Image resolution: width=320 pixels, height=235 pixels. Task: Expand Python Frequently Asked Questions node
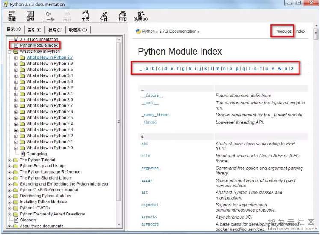tap(9, 214)
